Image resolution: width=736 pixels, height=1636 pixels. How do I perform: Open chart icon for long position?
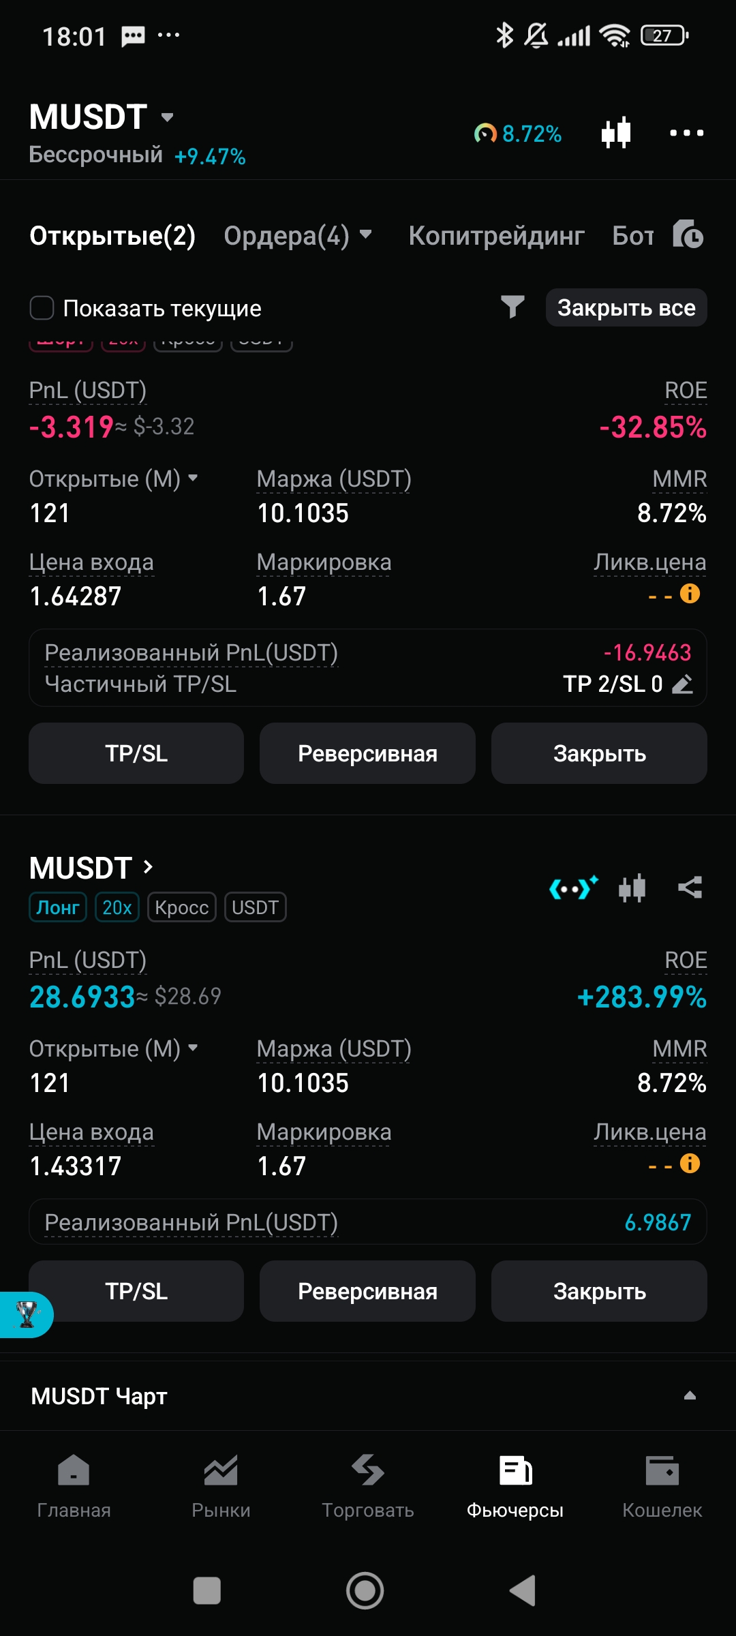point(632,888)
